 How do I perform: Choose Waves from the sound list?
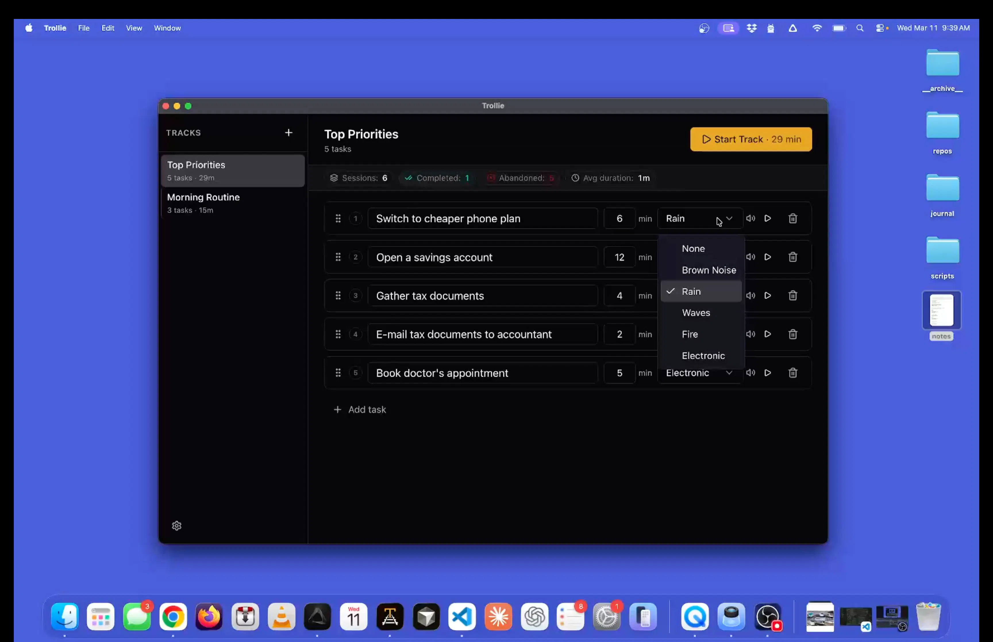[x=701, y=313]
